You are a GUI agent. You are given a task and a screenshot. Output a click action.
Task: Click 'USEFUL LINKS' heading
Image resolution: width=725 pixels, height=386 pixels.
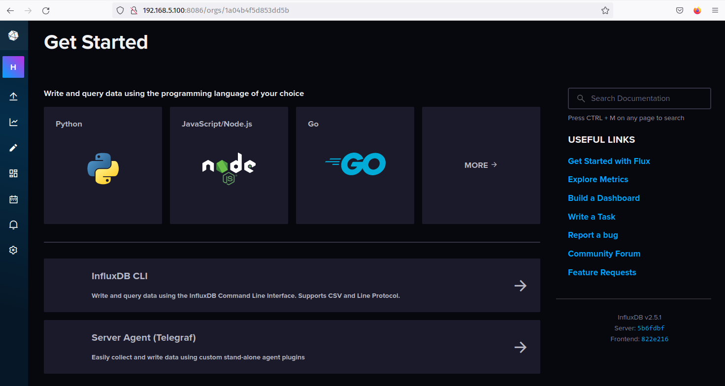(601, 140)
